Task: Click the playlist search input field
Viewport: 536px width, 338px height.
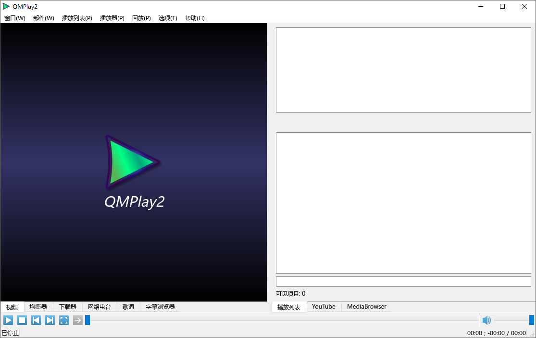Action: coord(403,282)
